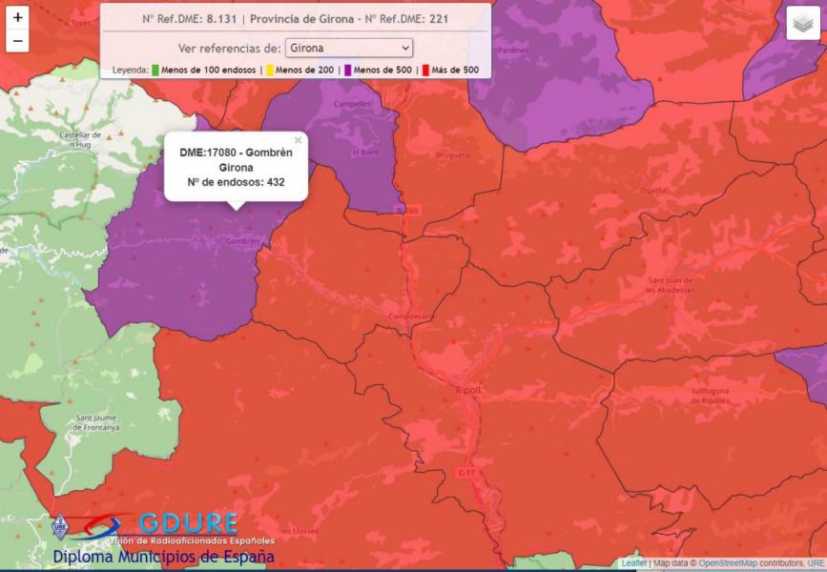The image size is (827, 572).
Task: Click the URE emblem beside GDURE logo
Action: coord(62,523)
